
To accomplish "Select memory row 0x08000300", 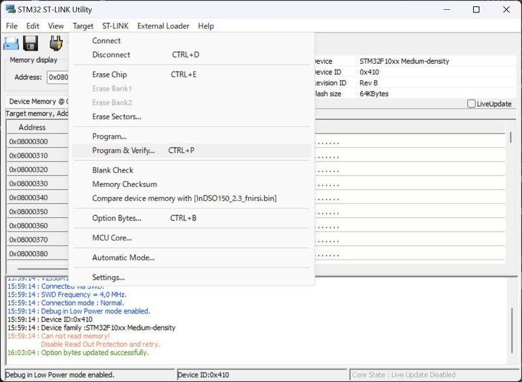I will [x=37, y=141].
